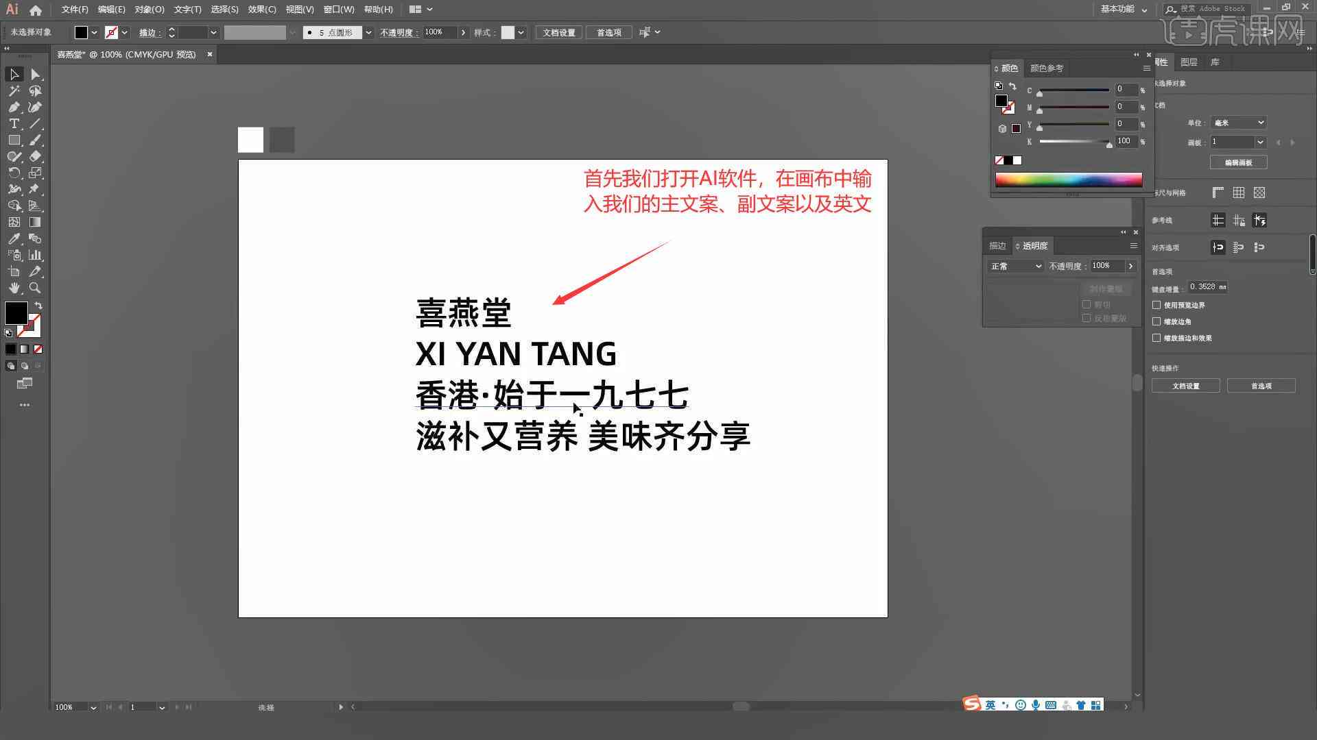The height and width of the screenshot is (740, 1317).
Task: Click 首选项 button in quick actions
Action: pyautogui.click(x=1262, y=386)
